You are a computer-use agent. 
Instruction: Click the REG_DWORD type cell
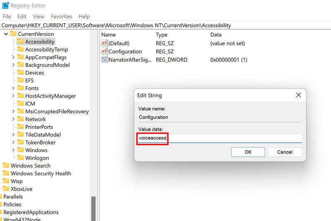click(x=171, y=60)
